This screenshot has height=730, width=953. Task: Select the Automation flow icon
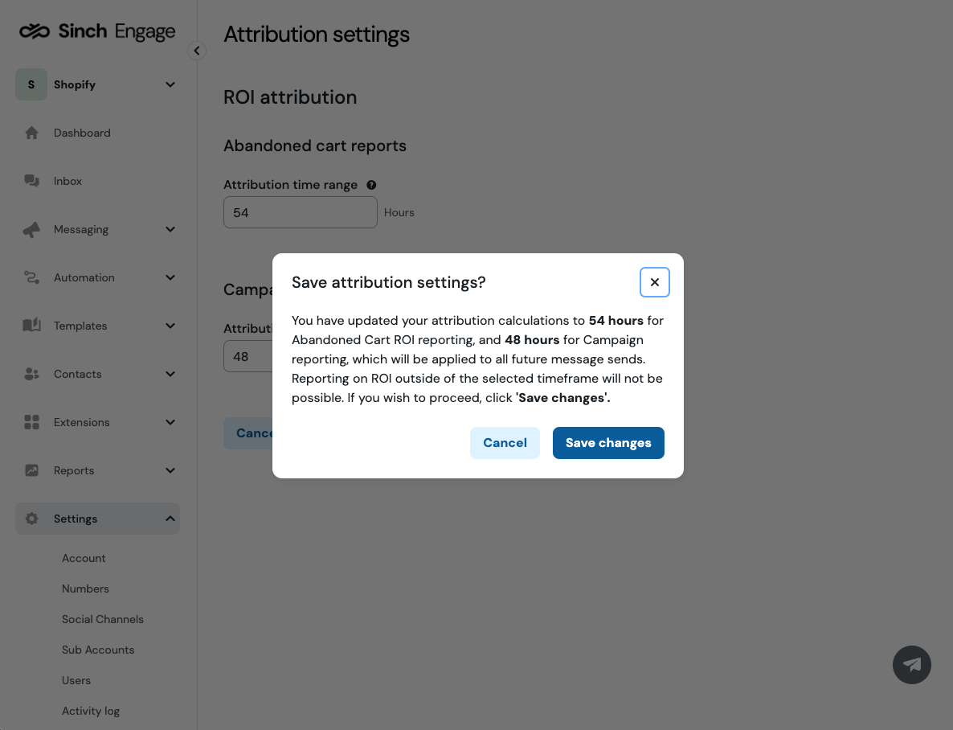31,277
